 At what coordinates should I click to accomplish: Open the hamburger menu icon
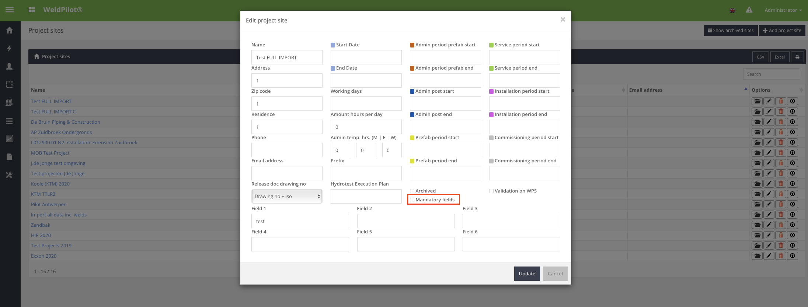pos(10,10)
